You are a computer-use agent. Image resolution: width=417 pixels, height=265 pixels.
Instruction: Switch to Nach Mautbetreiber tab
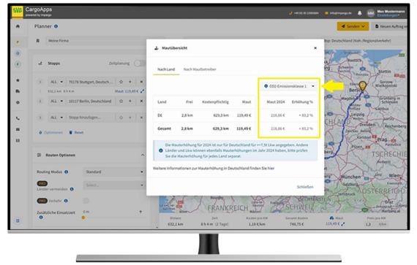pyautogui.click(x=200, y=69)
